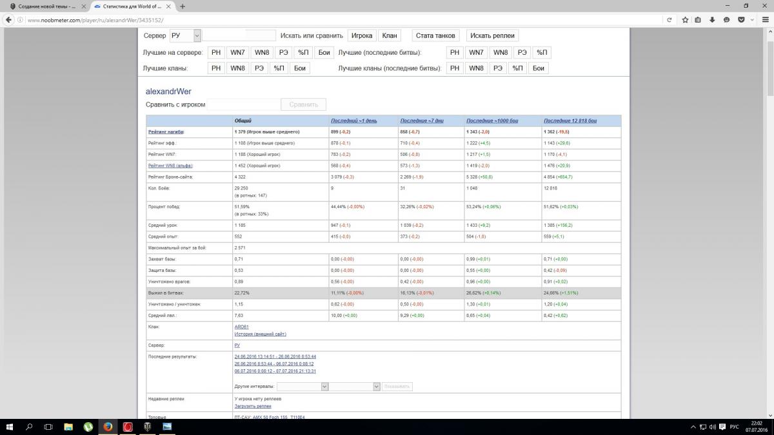Follow the 'Загрузить реплеи' link

click(253, 406)
